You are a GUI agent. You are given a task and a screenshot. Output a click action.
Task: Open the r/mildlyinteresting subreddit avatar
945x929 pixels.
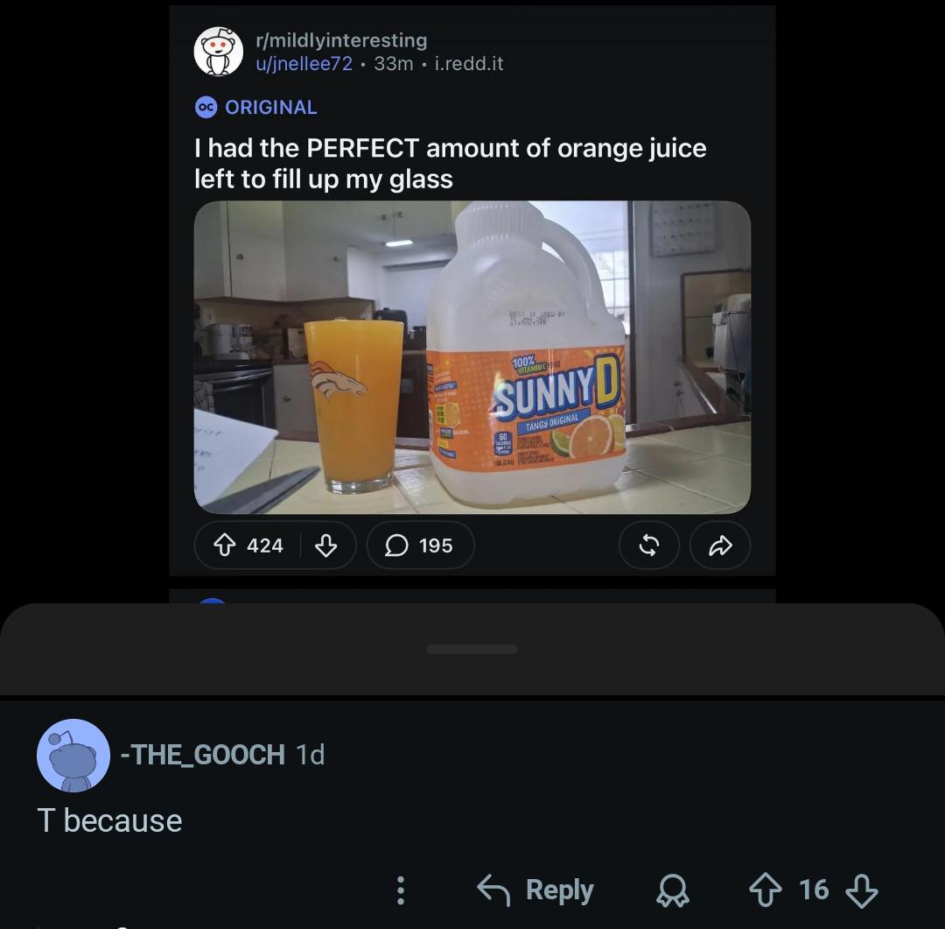(218, 52)
